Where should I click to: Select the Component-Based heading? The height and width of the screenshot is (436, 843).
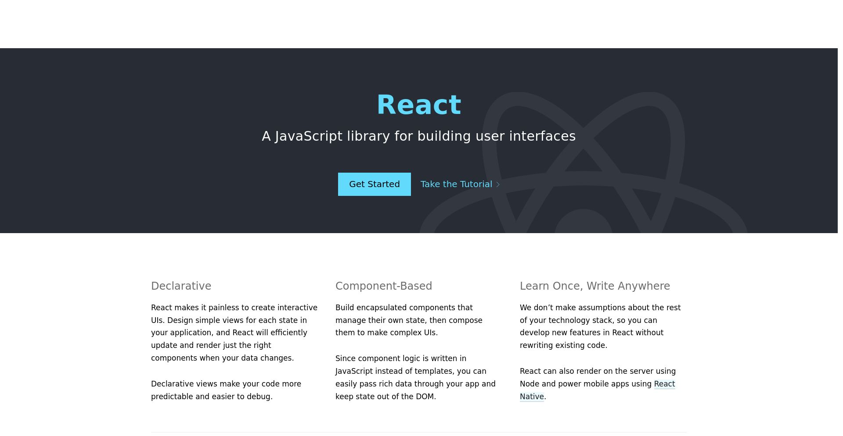(384, 286)
